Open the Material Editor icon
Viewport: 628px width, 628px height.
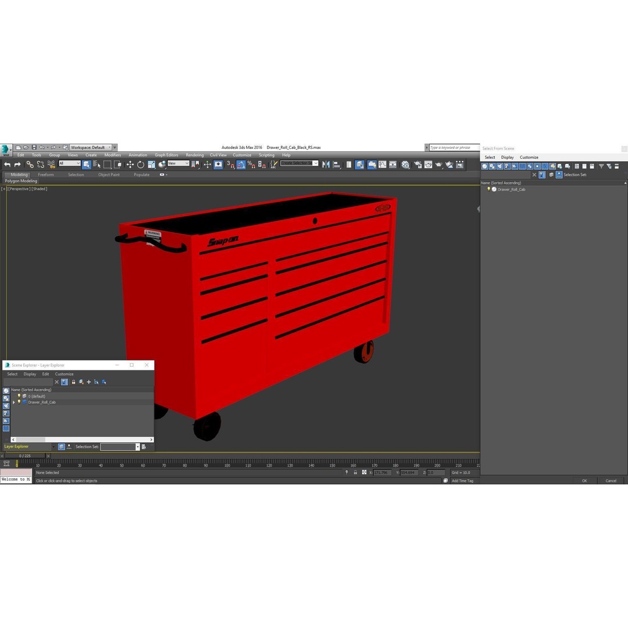pos(405,164)
